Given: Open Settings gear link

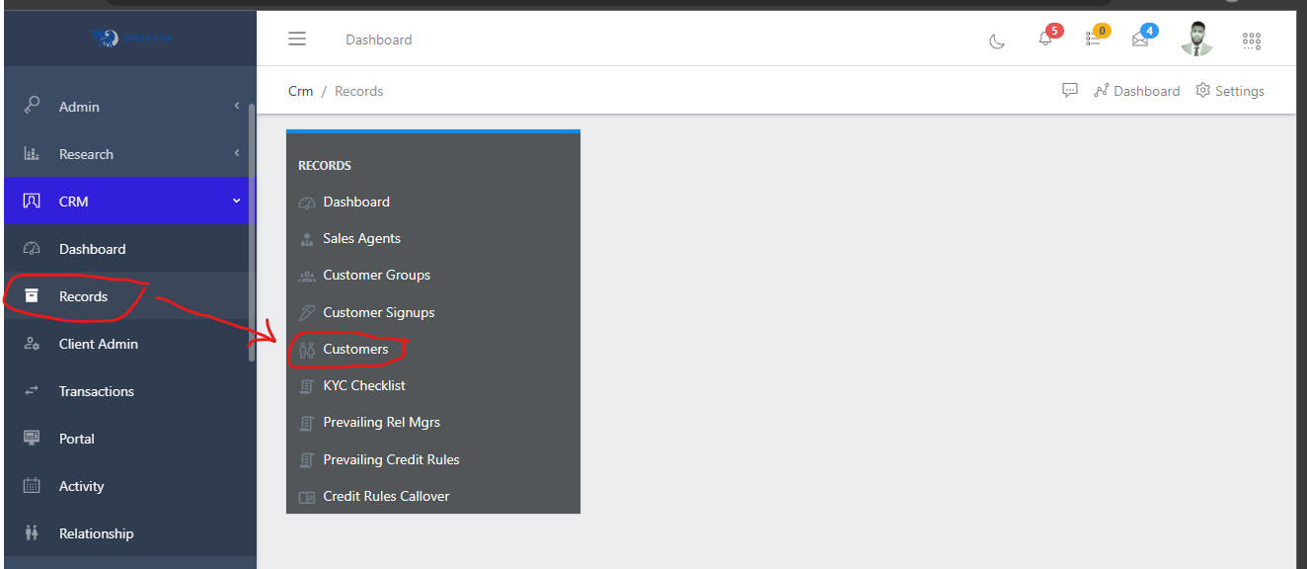Looking at the screenshot, I should click(x=1230, y=91).
